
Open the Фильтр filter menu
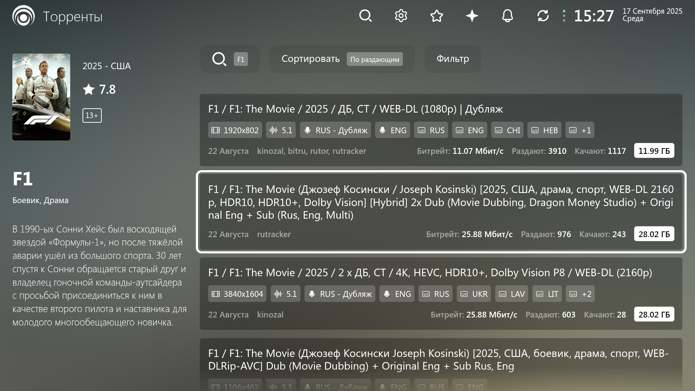point(452,59)
